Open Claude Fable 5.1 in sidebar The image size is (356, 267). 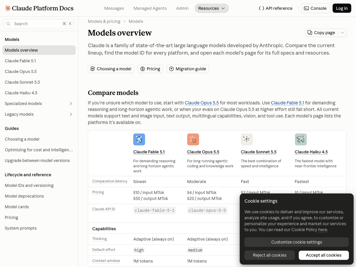coord(39,61)
